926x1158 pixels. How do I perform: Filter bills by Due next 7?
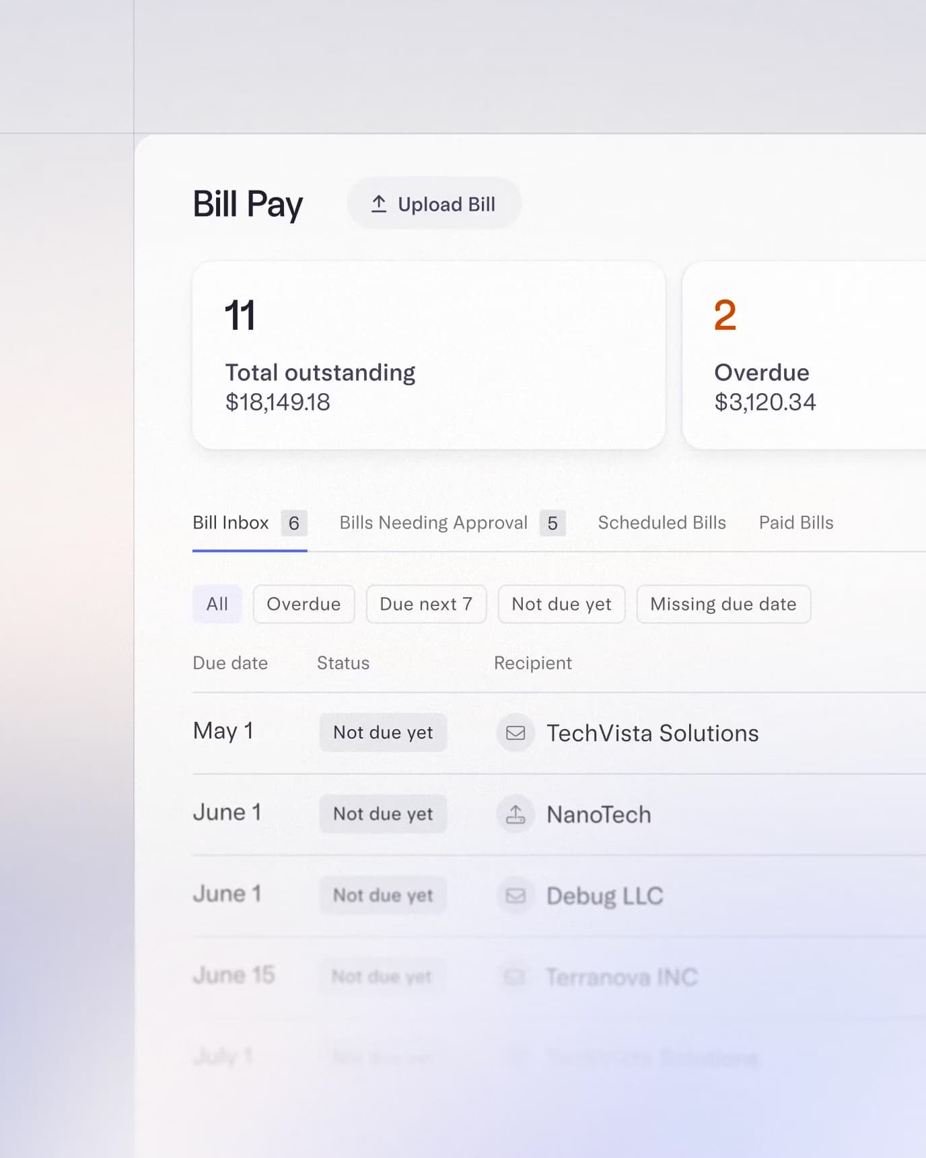click(x=426, y=604)
